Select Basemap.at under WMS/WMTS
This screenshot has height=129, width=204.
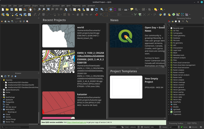pyautogui.click(x=12, y=112)
